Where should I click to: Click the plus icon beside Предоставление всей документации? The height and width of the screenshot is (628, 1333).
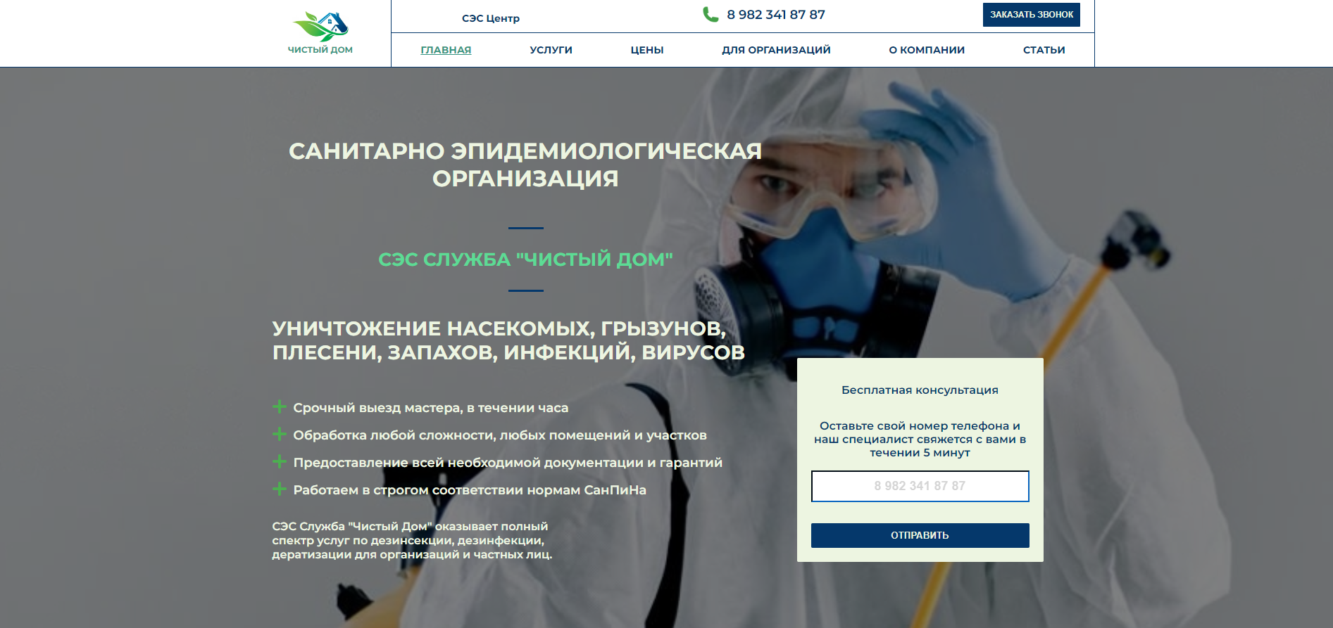tap(280, 461)
